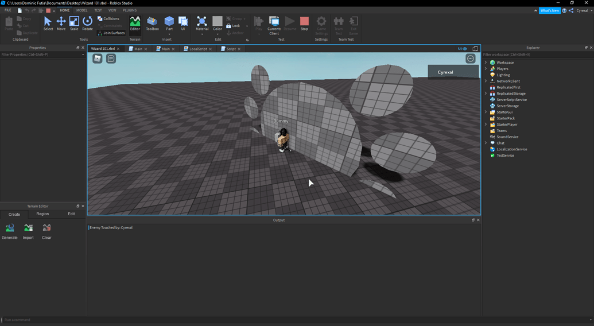The image size is (594, 326).
Task: Float the Properties panel
Action: tap(77, 48)
